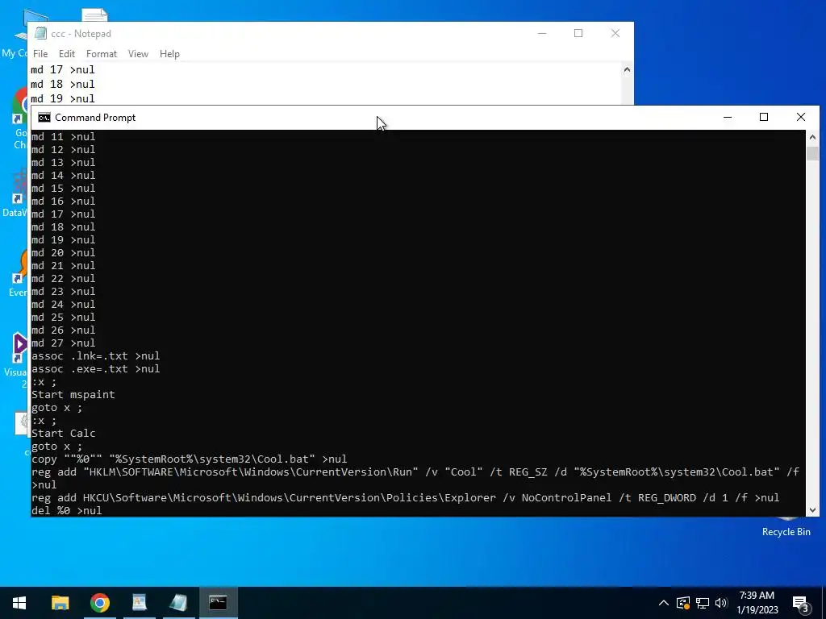Click the 'md 17 >nul' line in Notepad
826x619 pixels.
pos(63,69)
